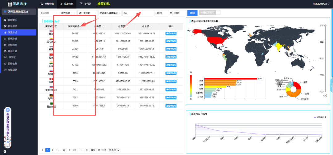Click the 确定 pagination confirm button
The width and height of the screenshot is (333, 155).
coord(92,150)
